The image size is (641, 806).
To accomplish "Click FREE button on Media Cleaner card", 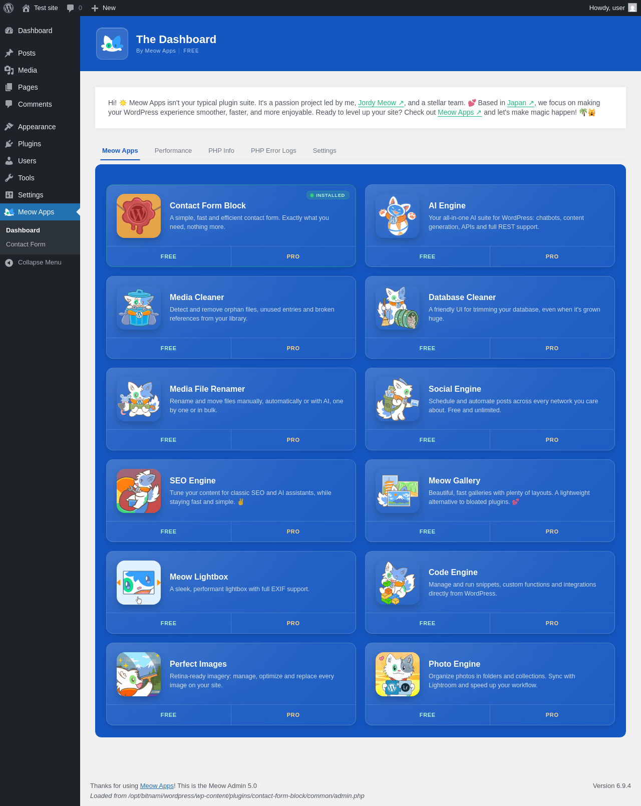I will (169, 348).
